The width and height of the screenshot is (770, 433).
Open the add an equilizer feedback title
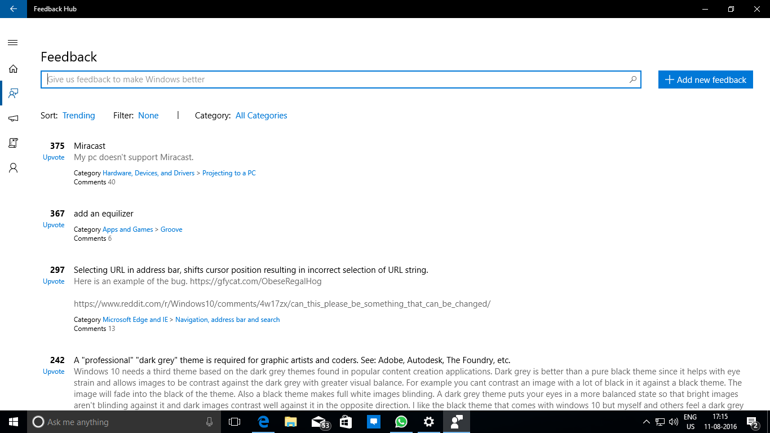pyautogui.click(x=104, y=214)
